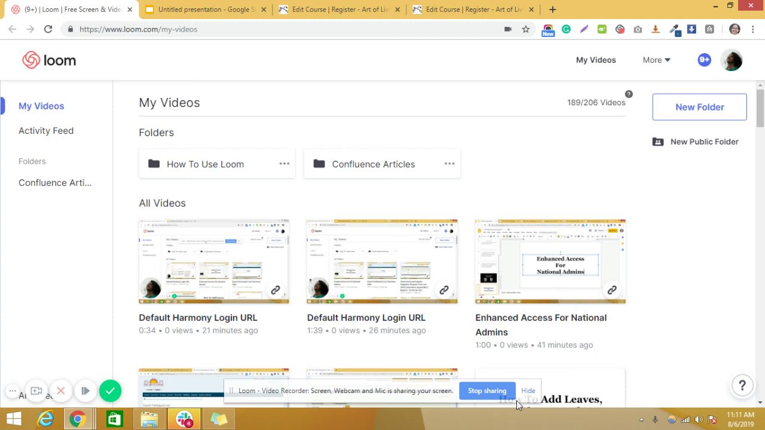765x430 pixels.
Task: Open Activity Feed in the sidebar
Action: coord(46,130)
